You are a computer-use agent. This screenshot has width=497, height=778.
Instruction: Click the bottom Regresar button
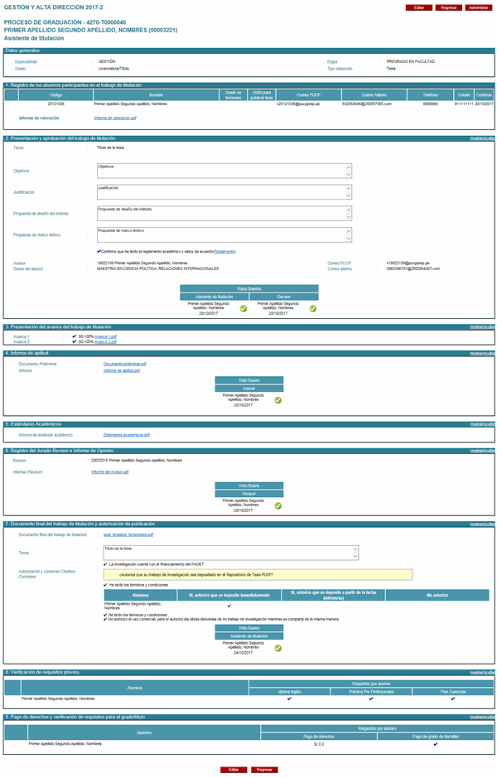coord(264,770)
